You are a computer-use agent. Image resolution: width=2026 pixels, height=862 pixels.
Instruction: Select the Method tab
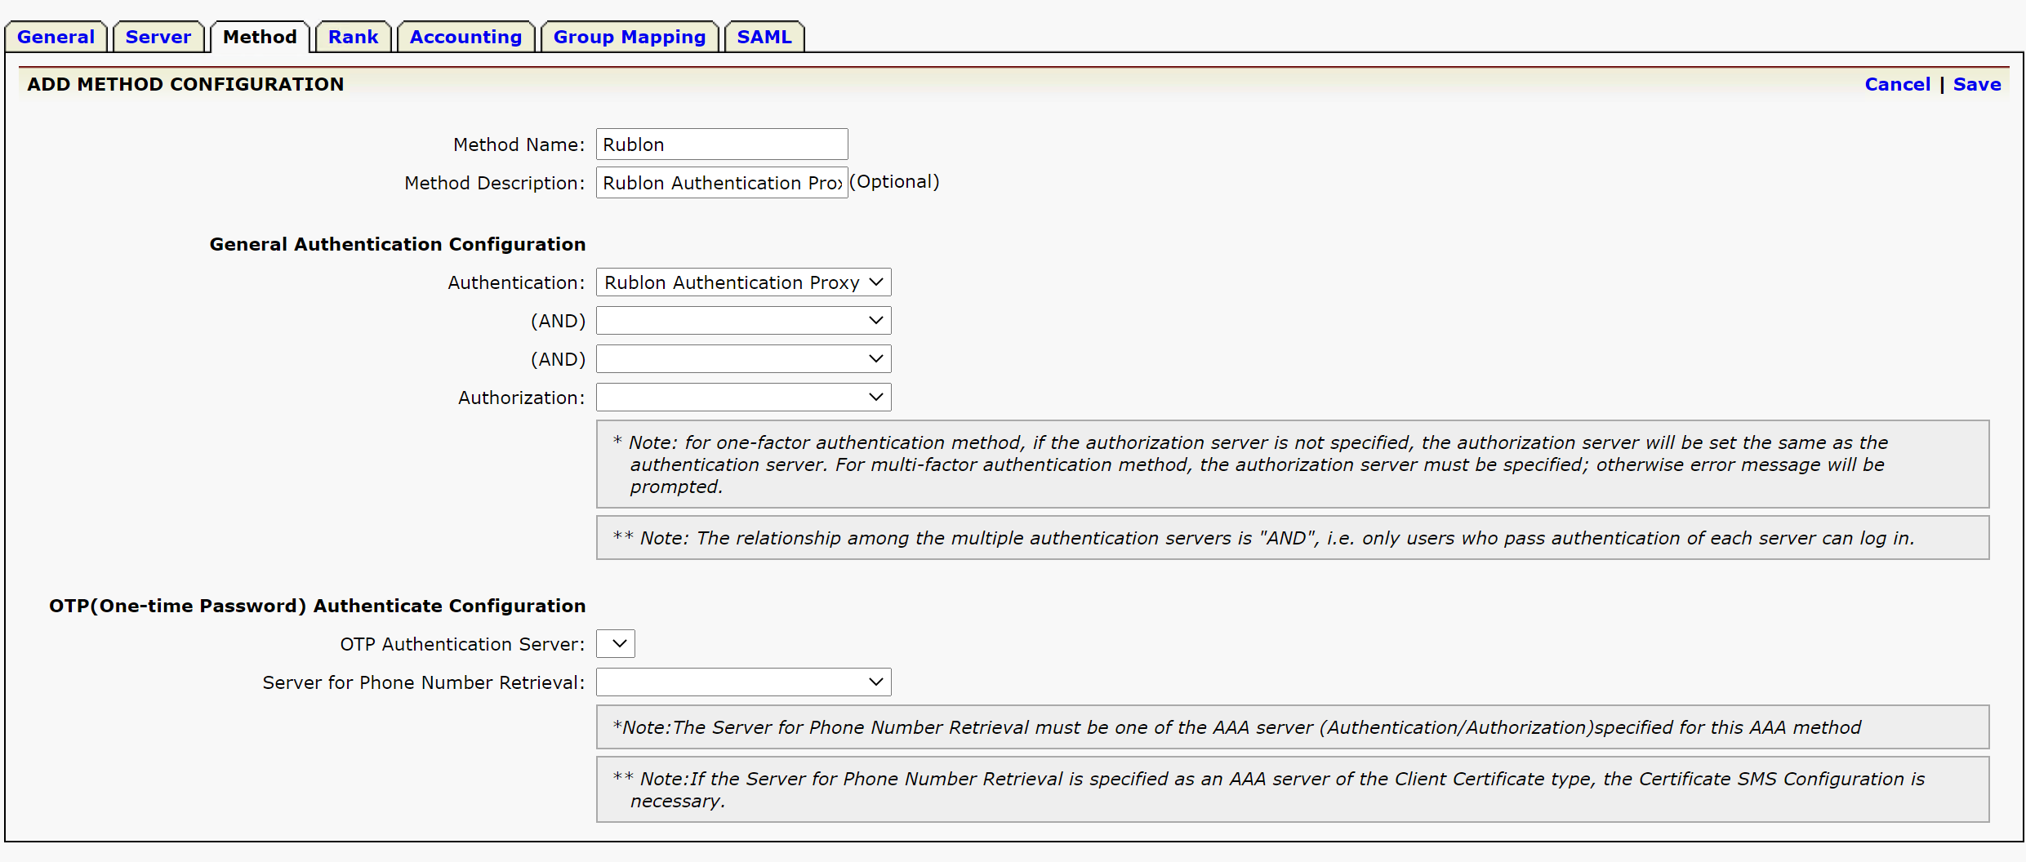pyautogui.click(x=260, y=37)
